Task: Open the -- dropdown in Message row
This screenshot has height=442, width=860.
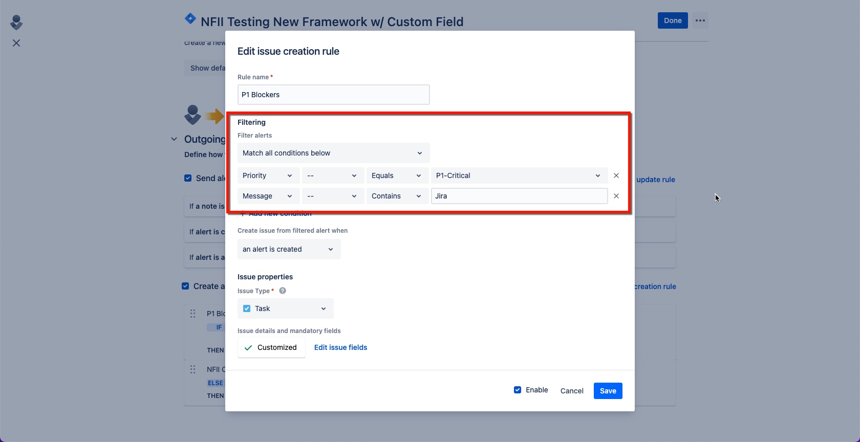Action: (333, 196)
